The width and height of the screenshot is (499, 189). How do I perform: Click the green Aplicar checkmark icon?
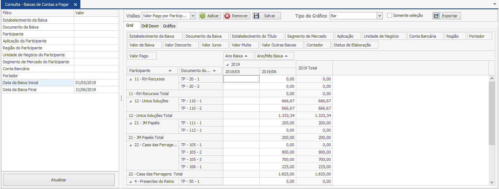tap(203, 16)
